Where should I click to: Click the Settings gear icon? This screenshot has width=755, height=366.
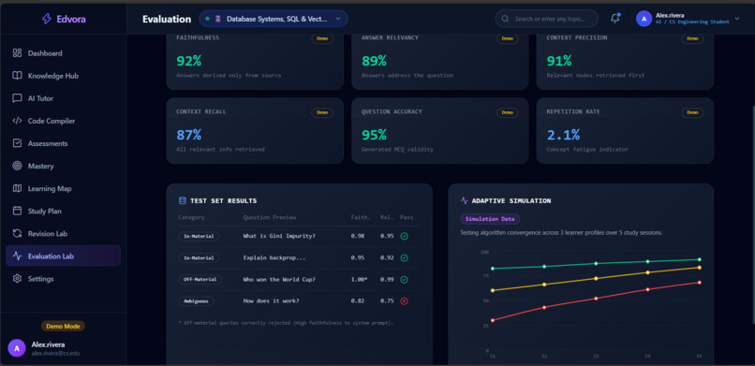(18, 278)
